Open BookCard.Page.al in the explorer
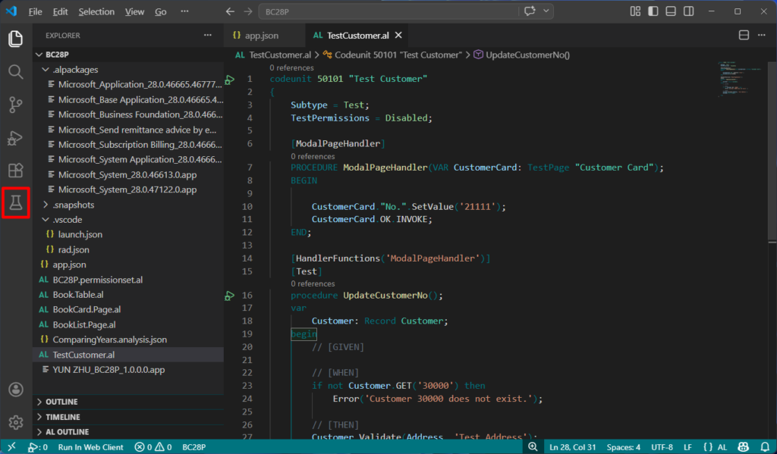 point(87,309)
